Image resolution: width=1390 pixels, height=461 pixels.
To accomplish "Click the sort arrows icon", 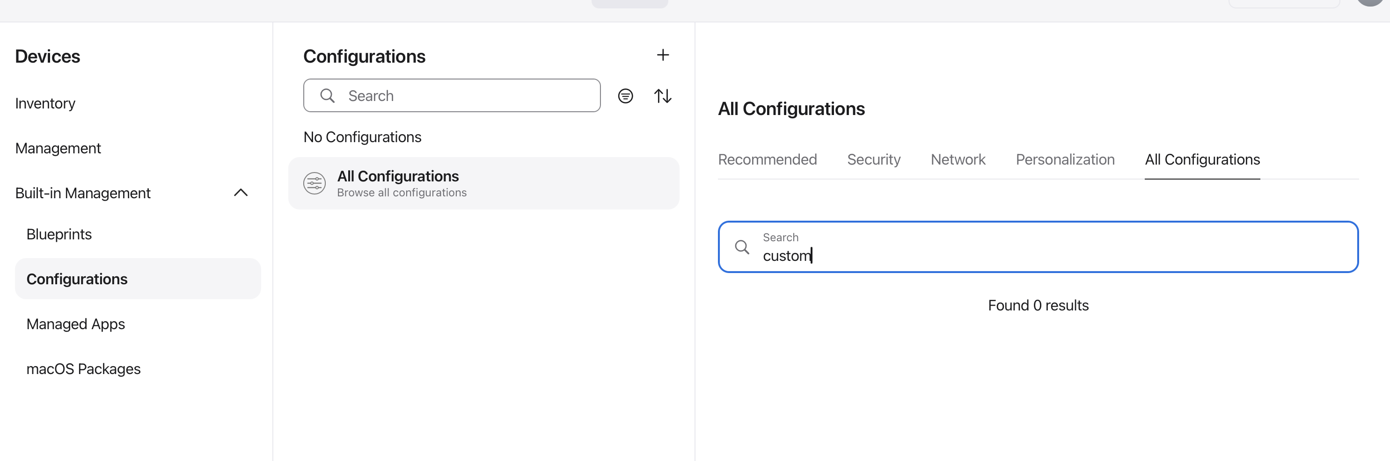I will click(x=663, y=96).
